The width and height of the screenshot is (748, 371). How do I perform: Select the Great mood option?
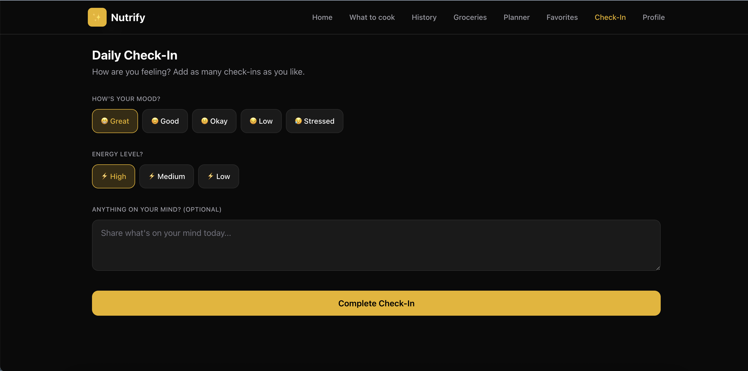pos(115,121)
